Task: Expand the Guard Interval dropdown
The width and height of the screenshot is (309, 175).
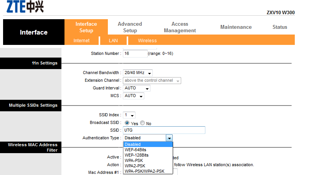Action: point(137,88)
